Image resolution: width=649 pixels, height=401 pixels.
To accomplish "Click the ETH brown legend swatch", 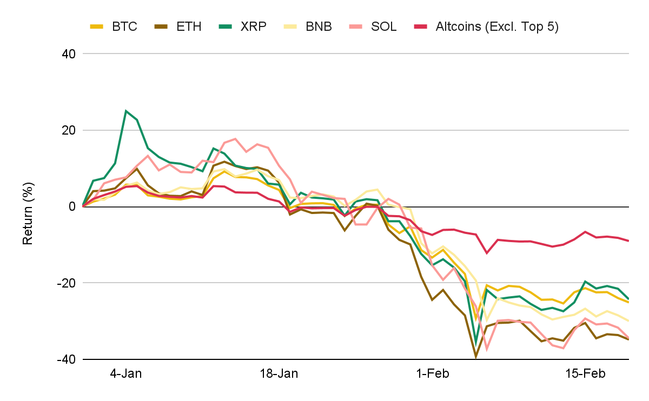I will click(x=161, y=26).
